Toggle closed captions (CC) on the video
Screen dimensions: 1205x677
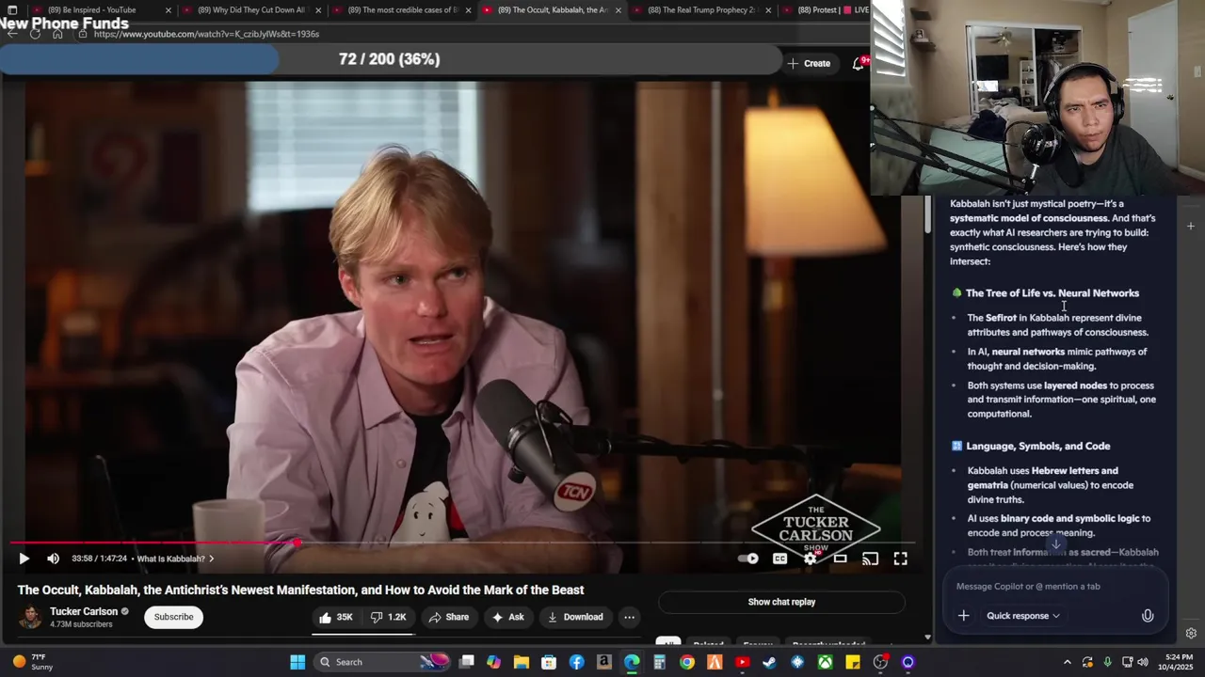click(779, 559)
